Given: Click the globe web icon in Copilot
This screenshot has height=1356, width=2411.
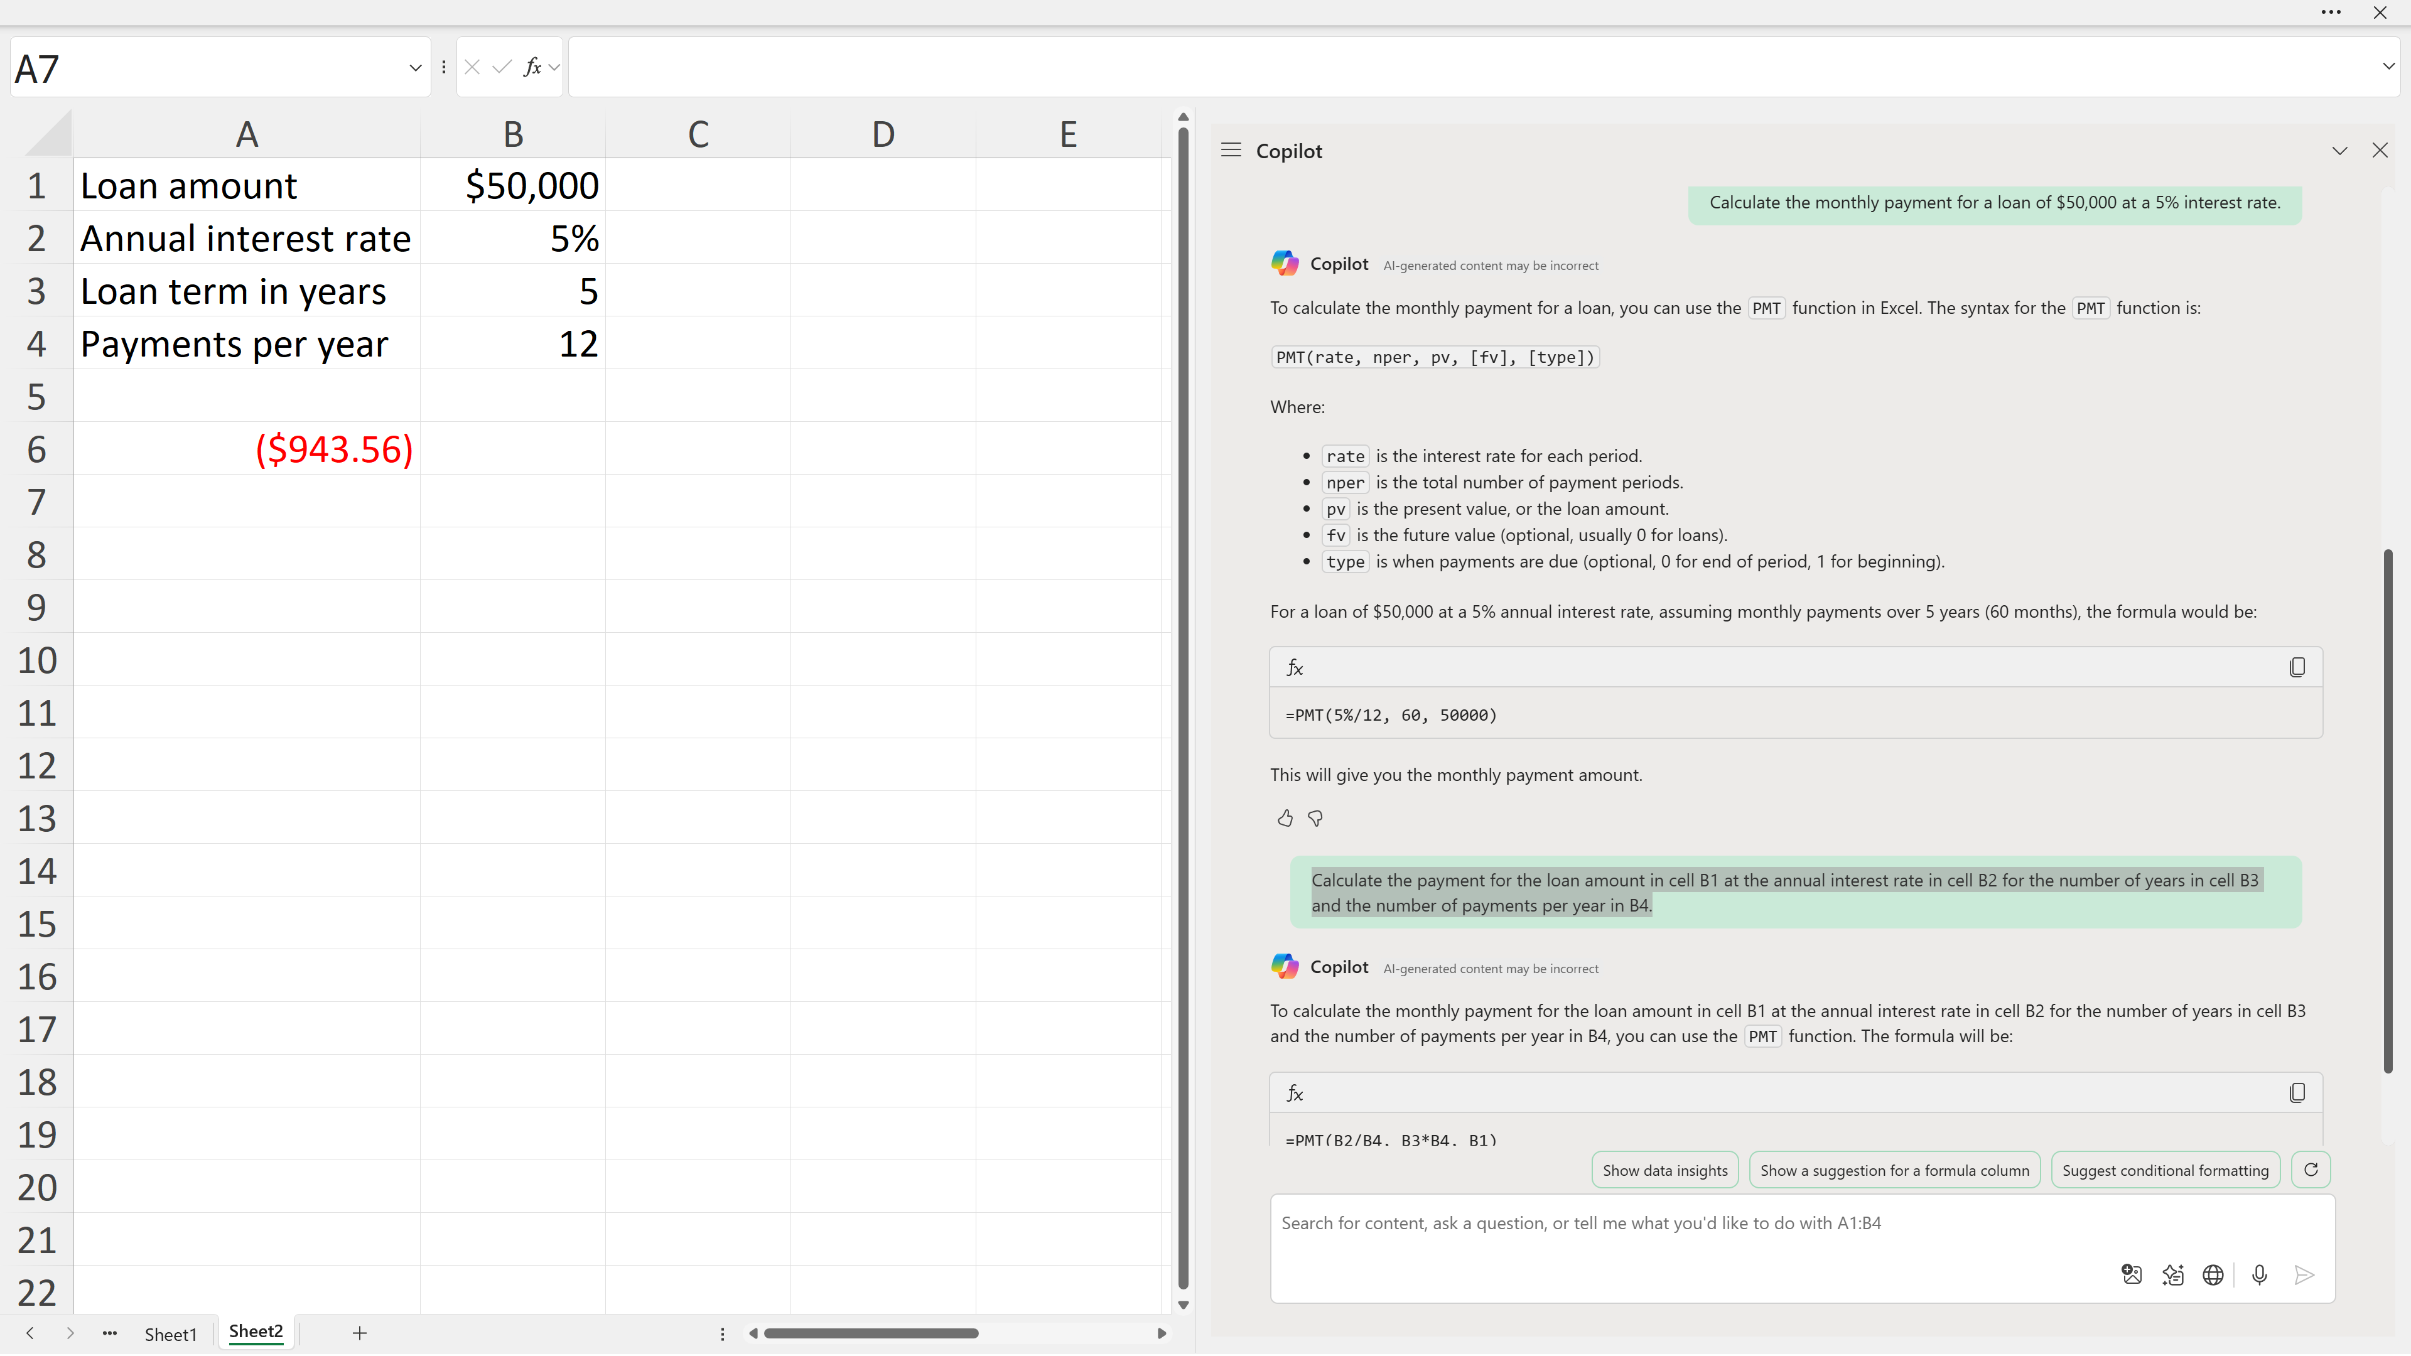Looking at the screenshot, I should coord(2213,1276).
